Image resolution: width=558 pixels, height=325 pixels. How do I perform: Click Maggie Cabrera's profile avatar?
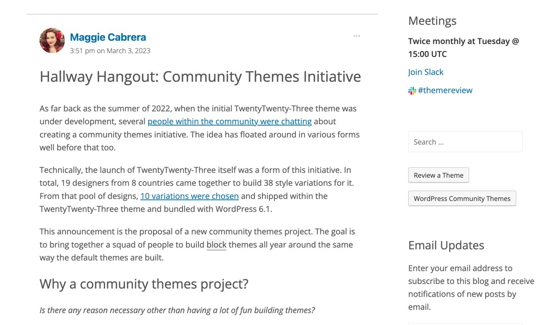pyautogui.click(x=52, y=40)
